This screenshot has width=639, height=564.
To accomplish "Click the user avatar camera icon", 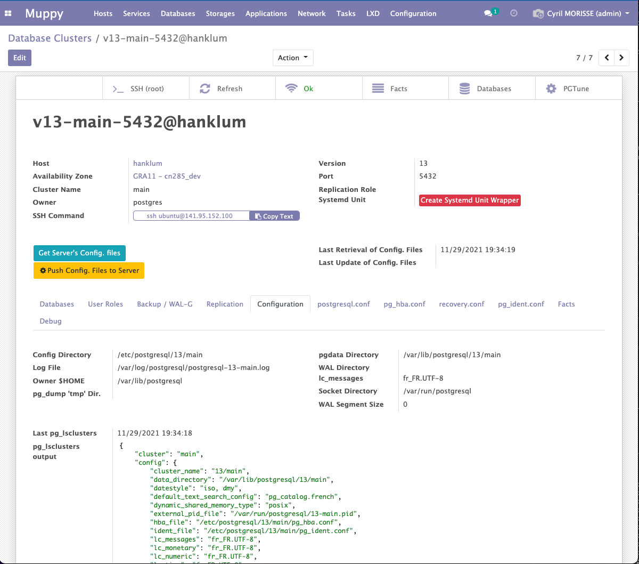I will (x=538, y=13).
